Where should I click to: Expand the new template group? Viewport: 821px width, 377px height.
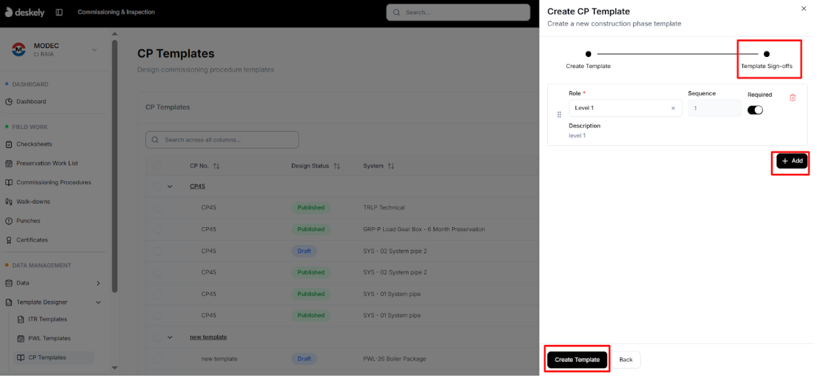click(x=171, y=336)
